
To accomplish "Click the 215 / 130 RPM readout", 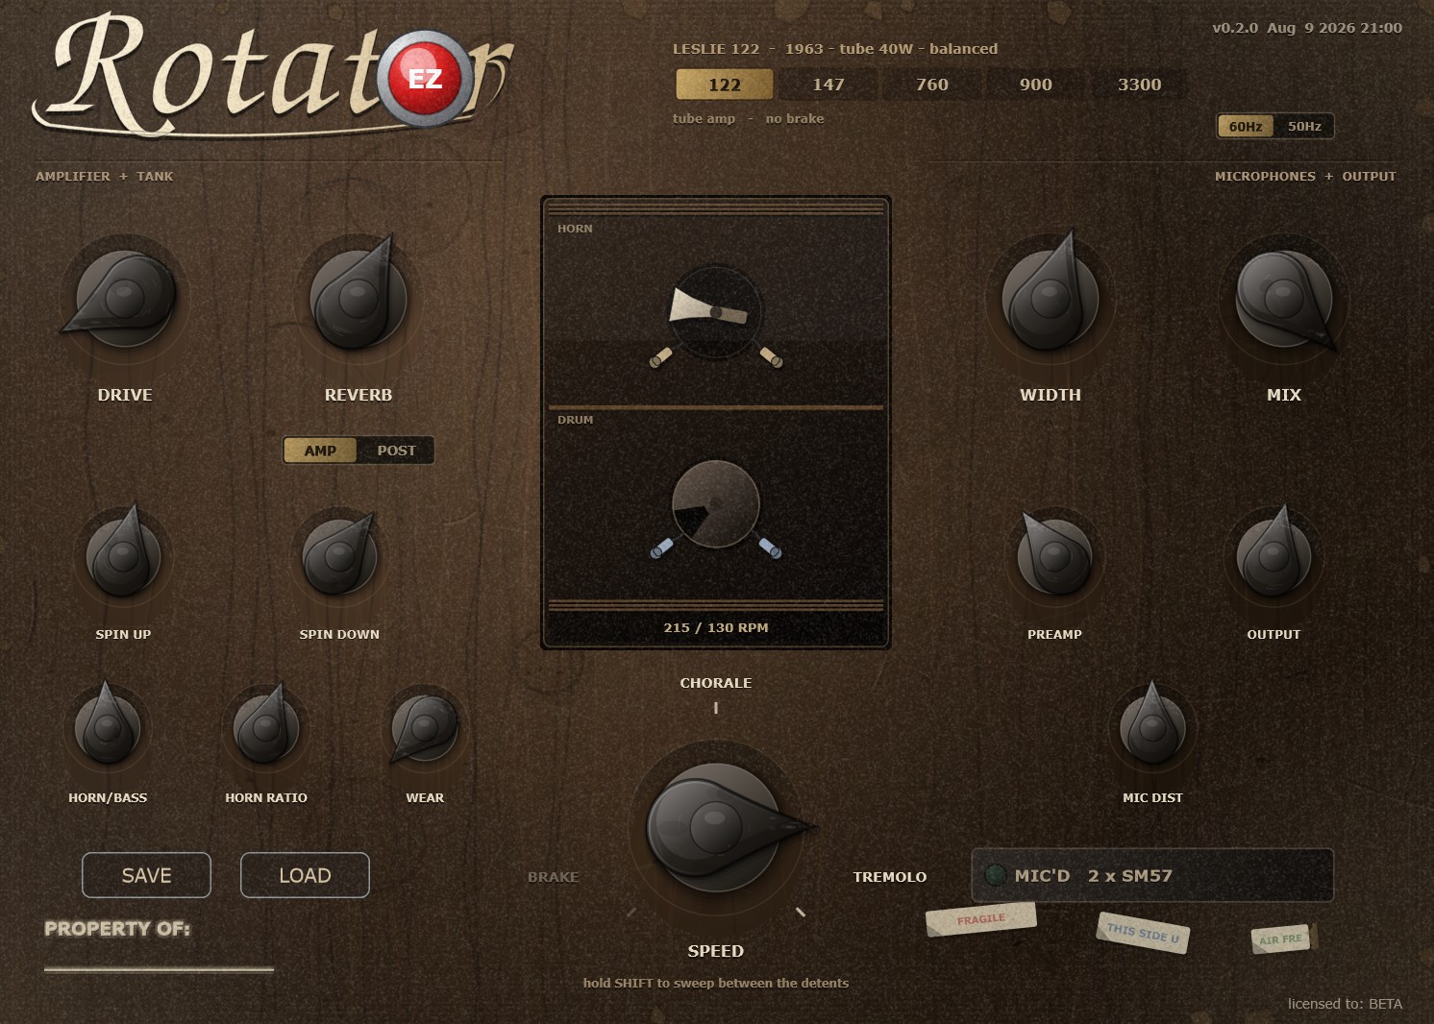I will pos(716,627).
